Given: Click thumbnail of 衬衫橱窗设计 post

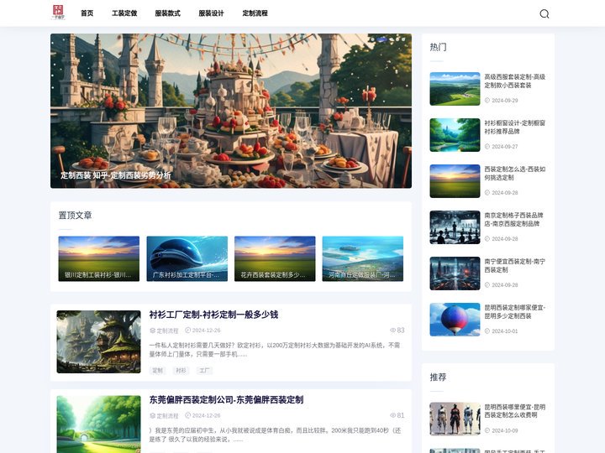Looking at the screenshot, I should 455,135.
